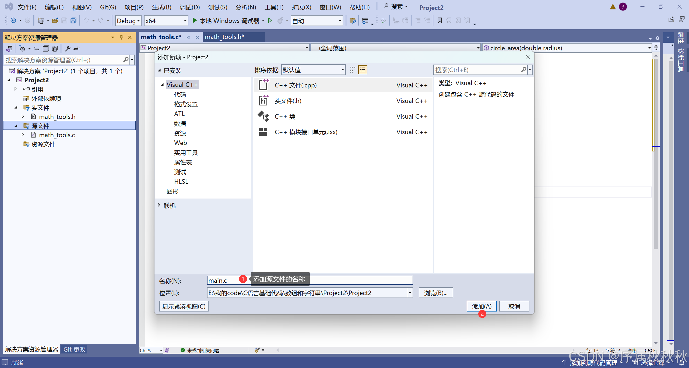Select the C++ class template icon
689x368 pixels.
[263, 116]
